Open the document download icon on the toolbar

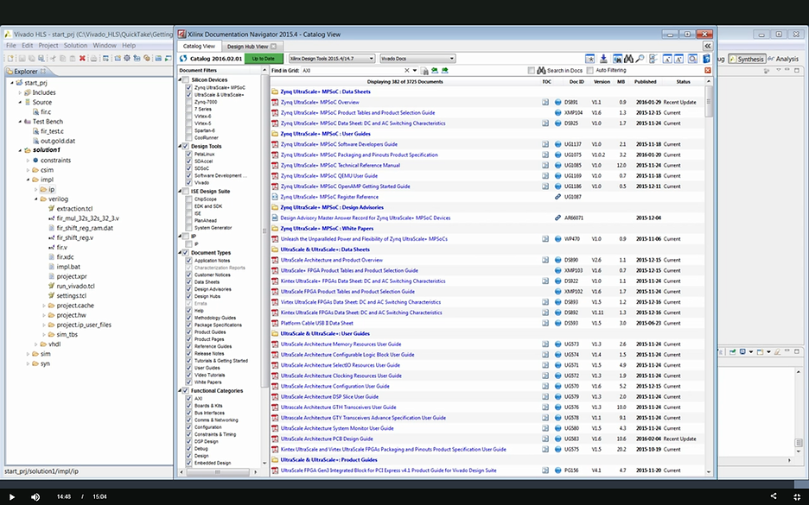pos(603,58)
